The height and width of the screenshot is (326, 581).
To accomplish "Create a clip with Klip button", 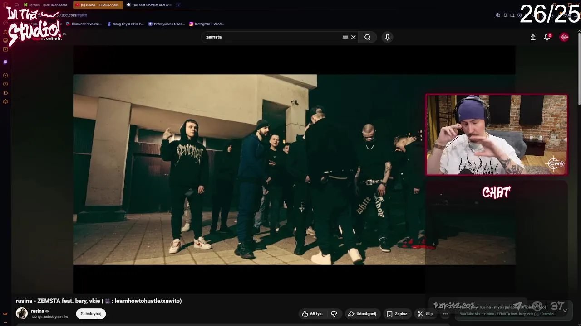I will (x=425, y=314).
